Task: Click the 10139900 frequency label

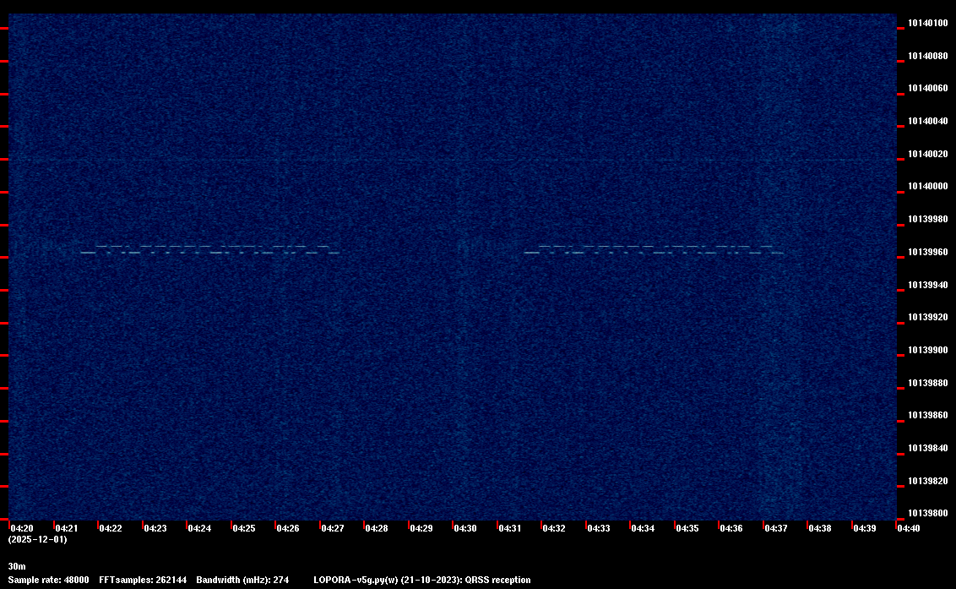Action: pyautogui.click(x=928, y=351)
